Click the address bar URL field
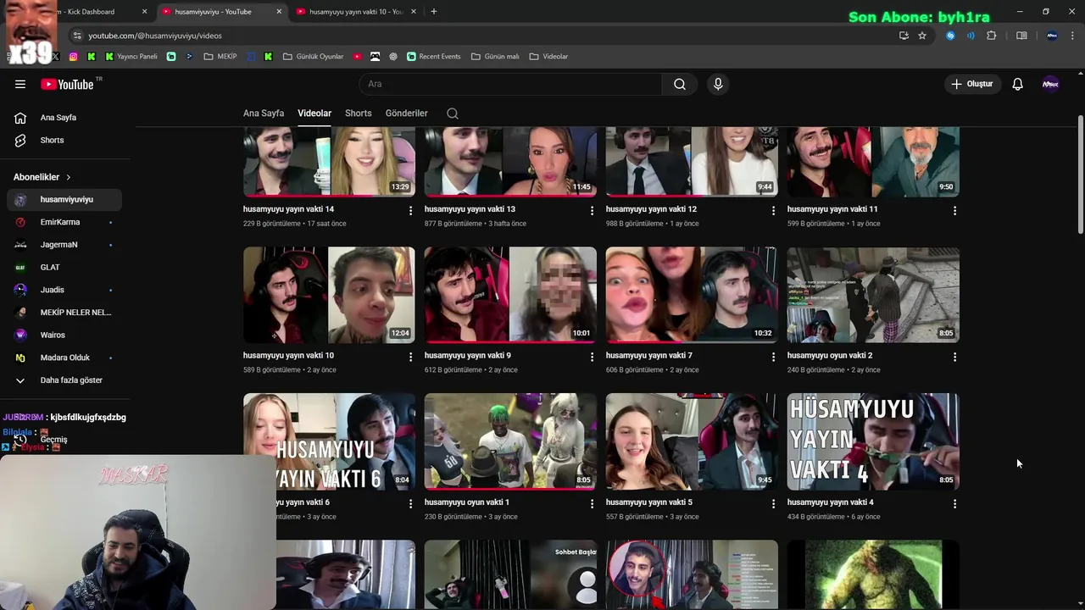This screenshot has height=610, width=1085. coord(483,36)
